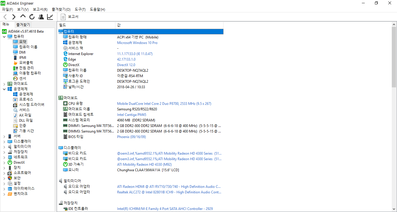Select the 설정 tree item
397x212 pixels.
coord(14,183)
